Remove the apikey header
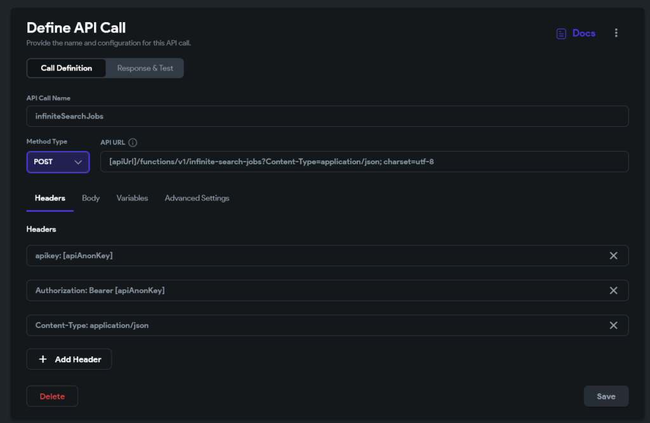Viewport: 650px width, 423px height. point(614,256)
